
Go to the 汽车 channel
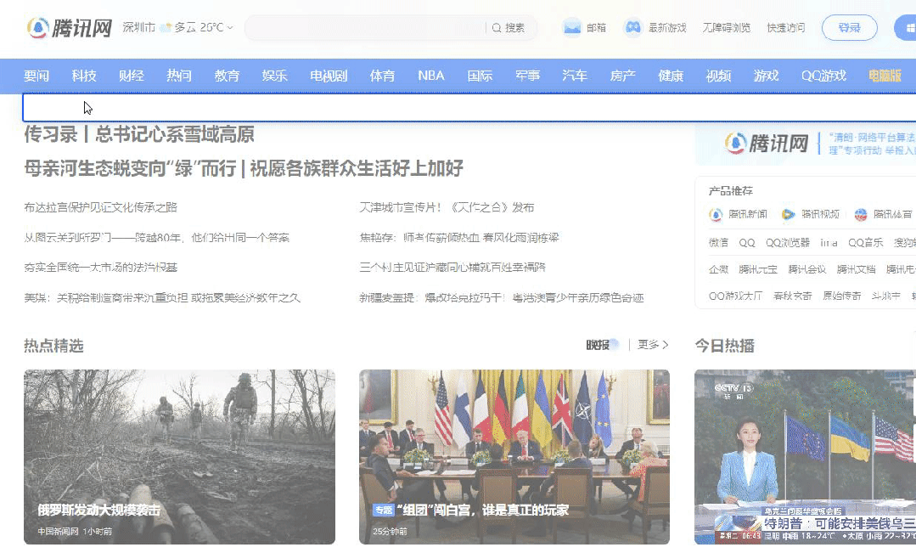coord(575,76)
